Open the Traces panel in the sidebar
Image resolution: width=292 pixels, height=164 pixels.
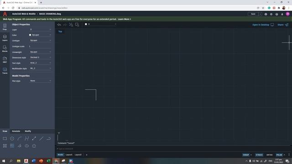(5, 71)
